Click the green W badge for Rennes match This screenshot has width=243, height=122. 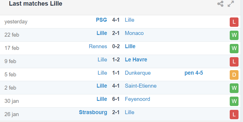pos(234,48)
